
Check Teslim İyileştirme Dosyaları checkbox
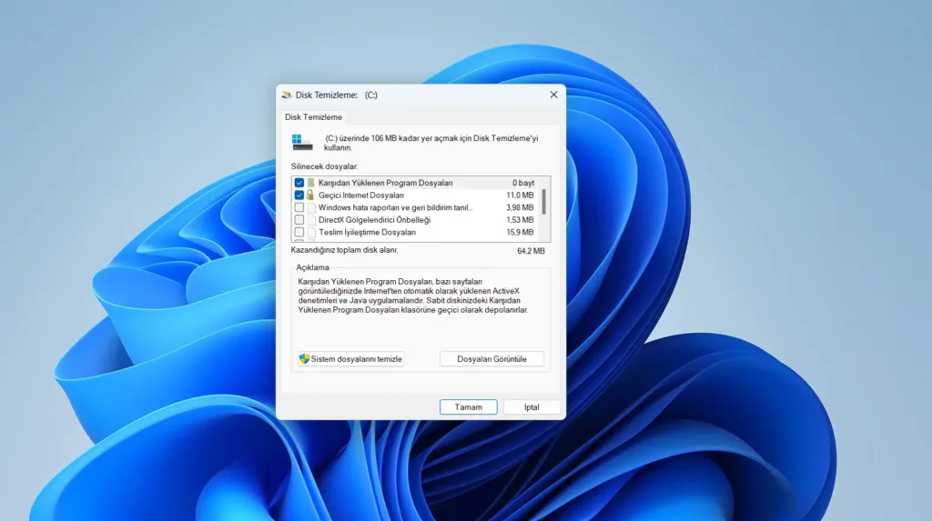tap(299, 232)
